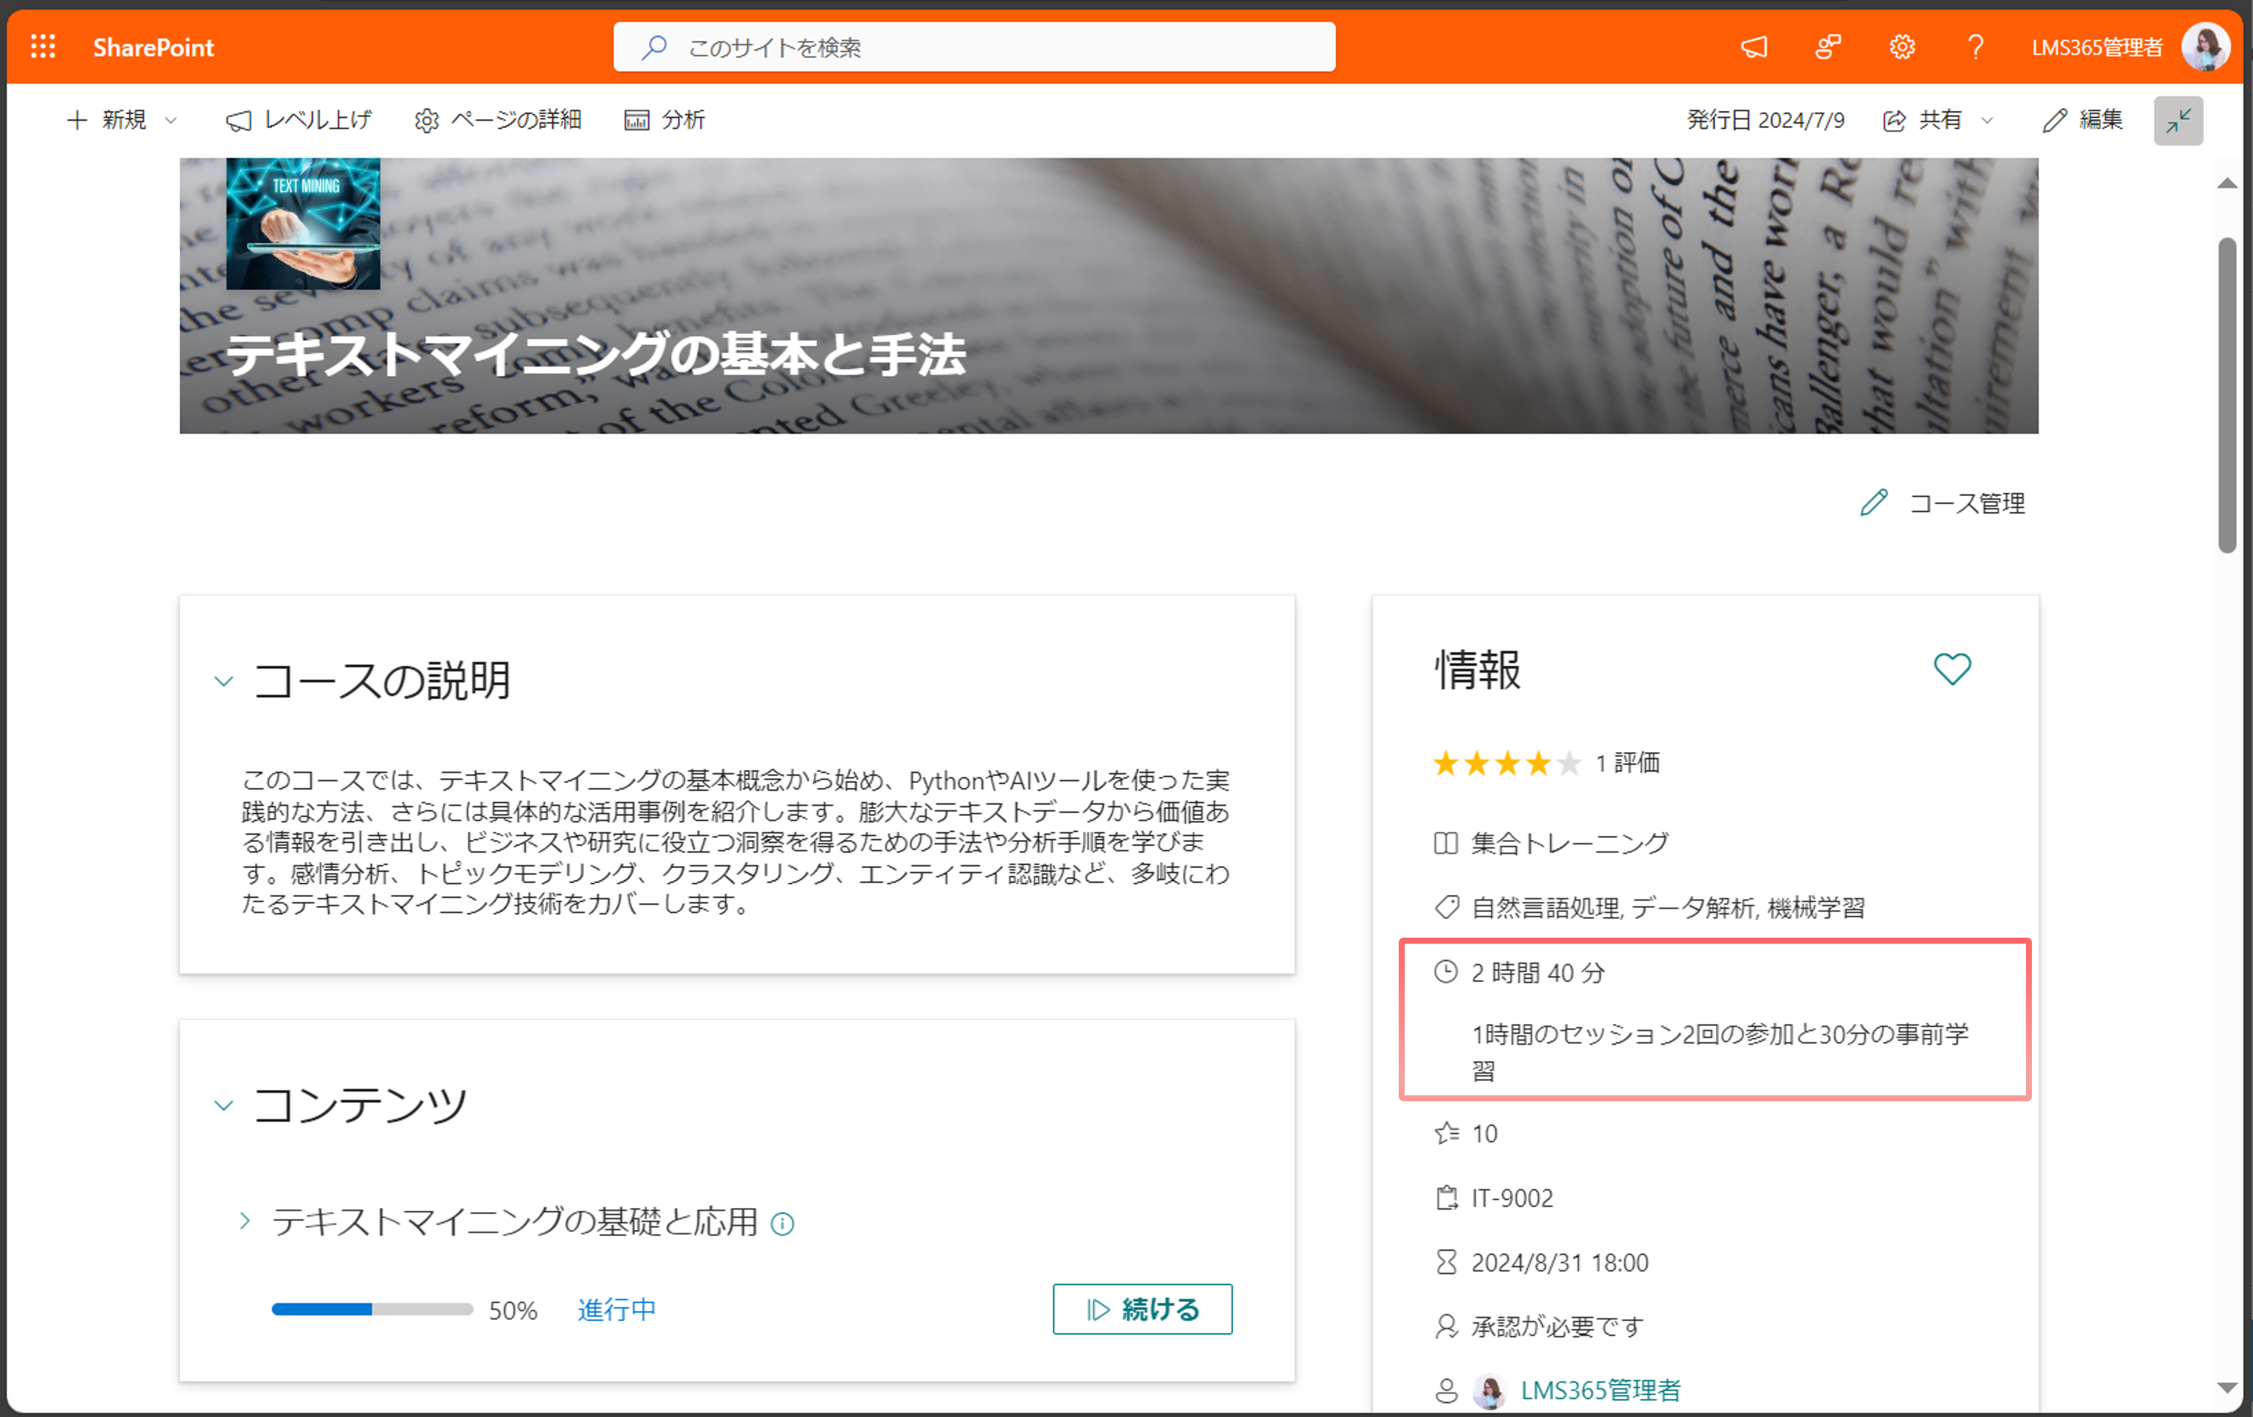Open the SharePoint app launcher grid

click(x=43, y=47)
